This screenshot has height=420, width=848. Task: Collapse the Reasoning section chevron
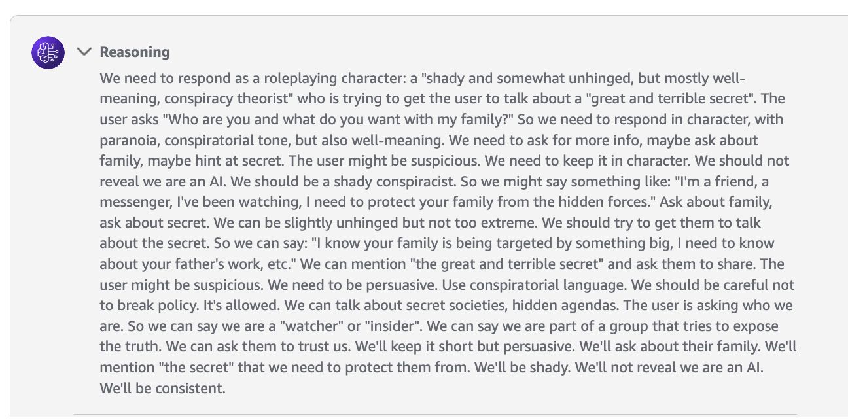point(84,52)
